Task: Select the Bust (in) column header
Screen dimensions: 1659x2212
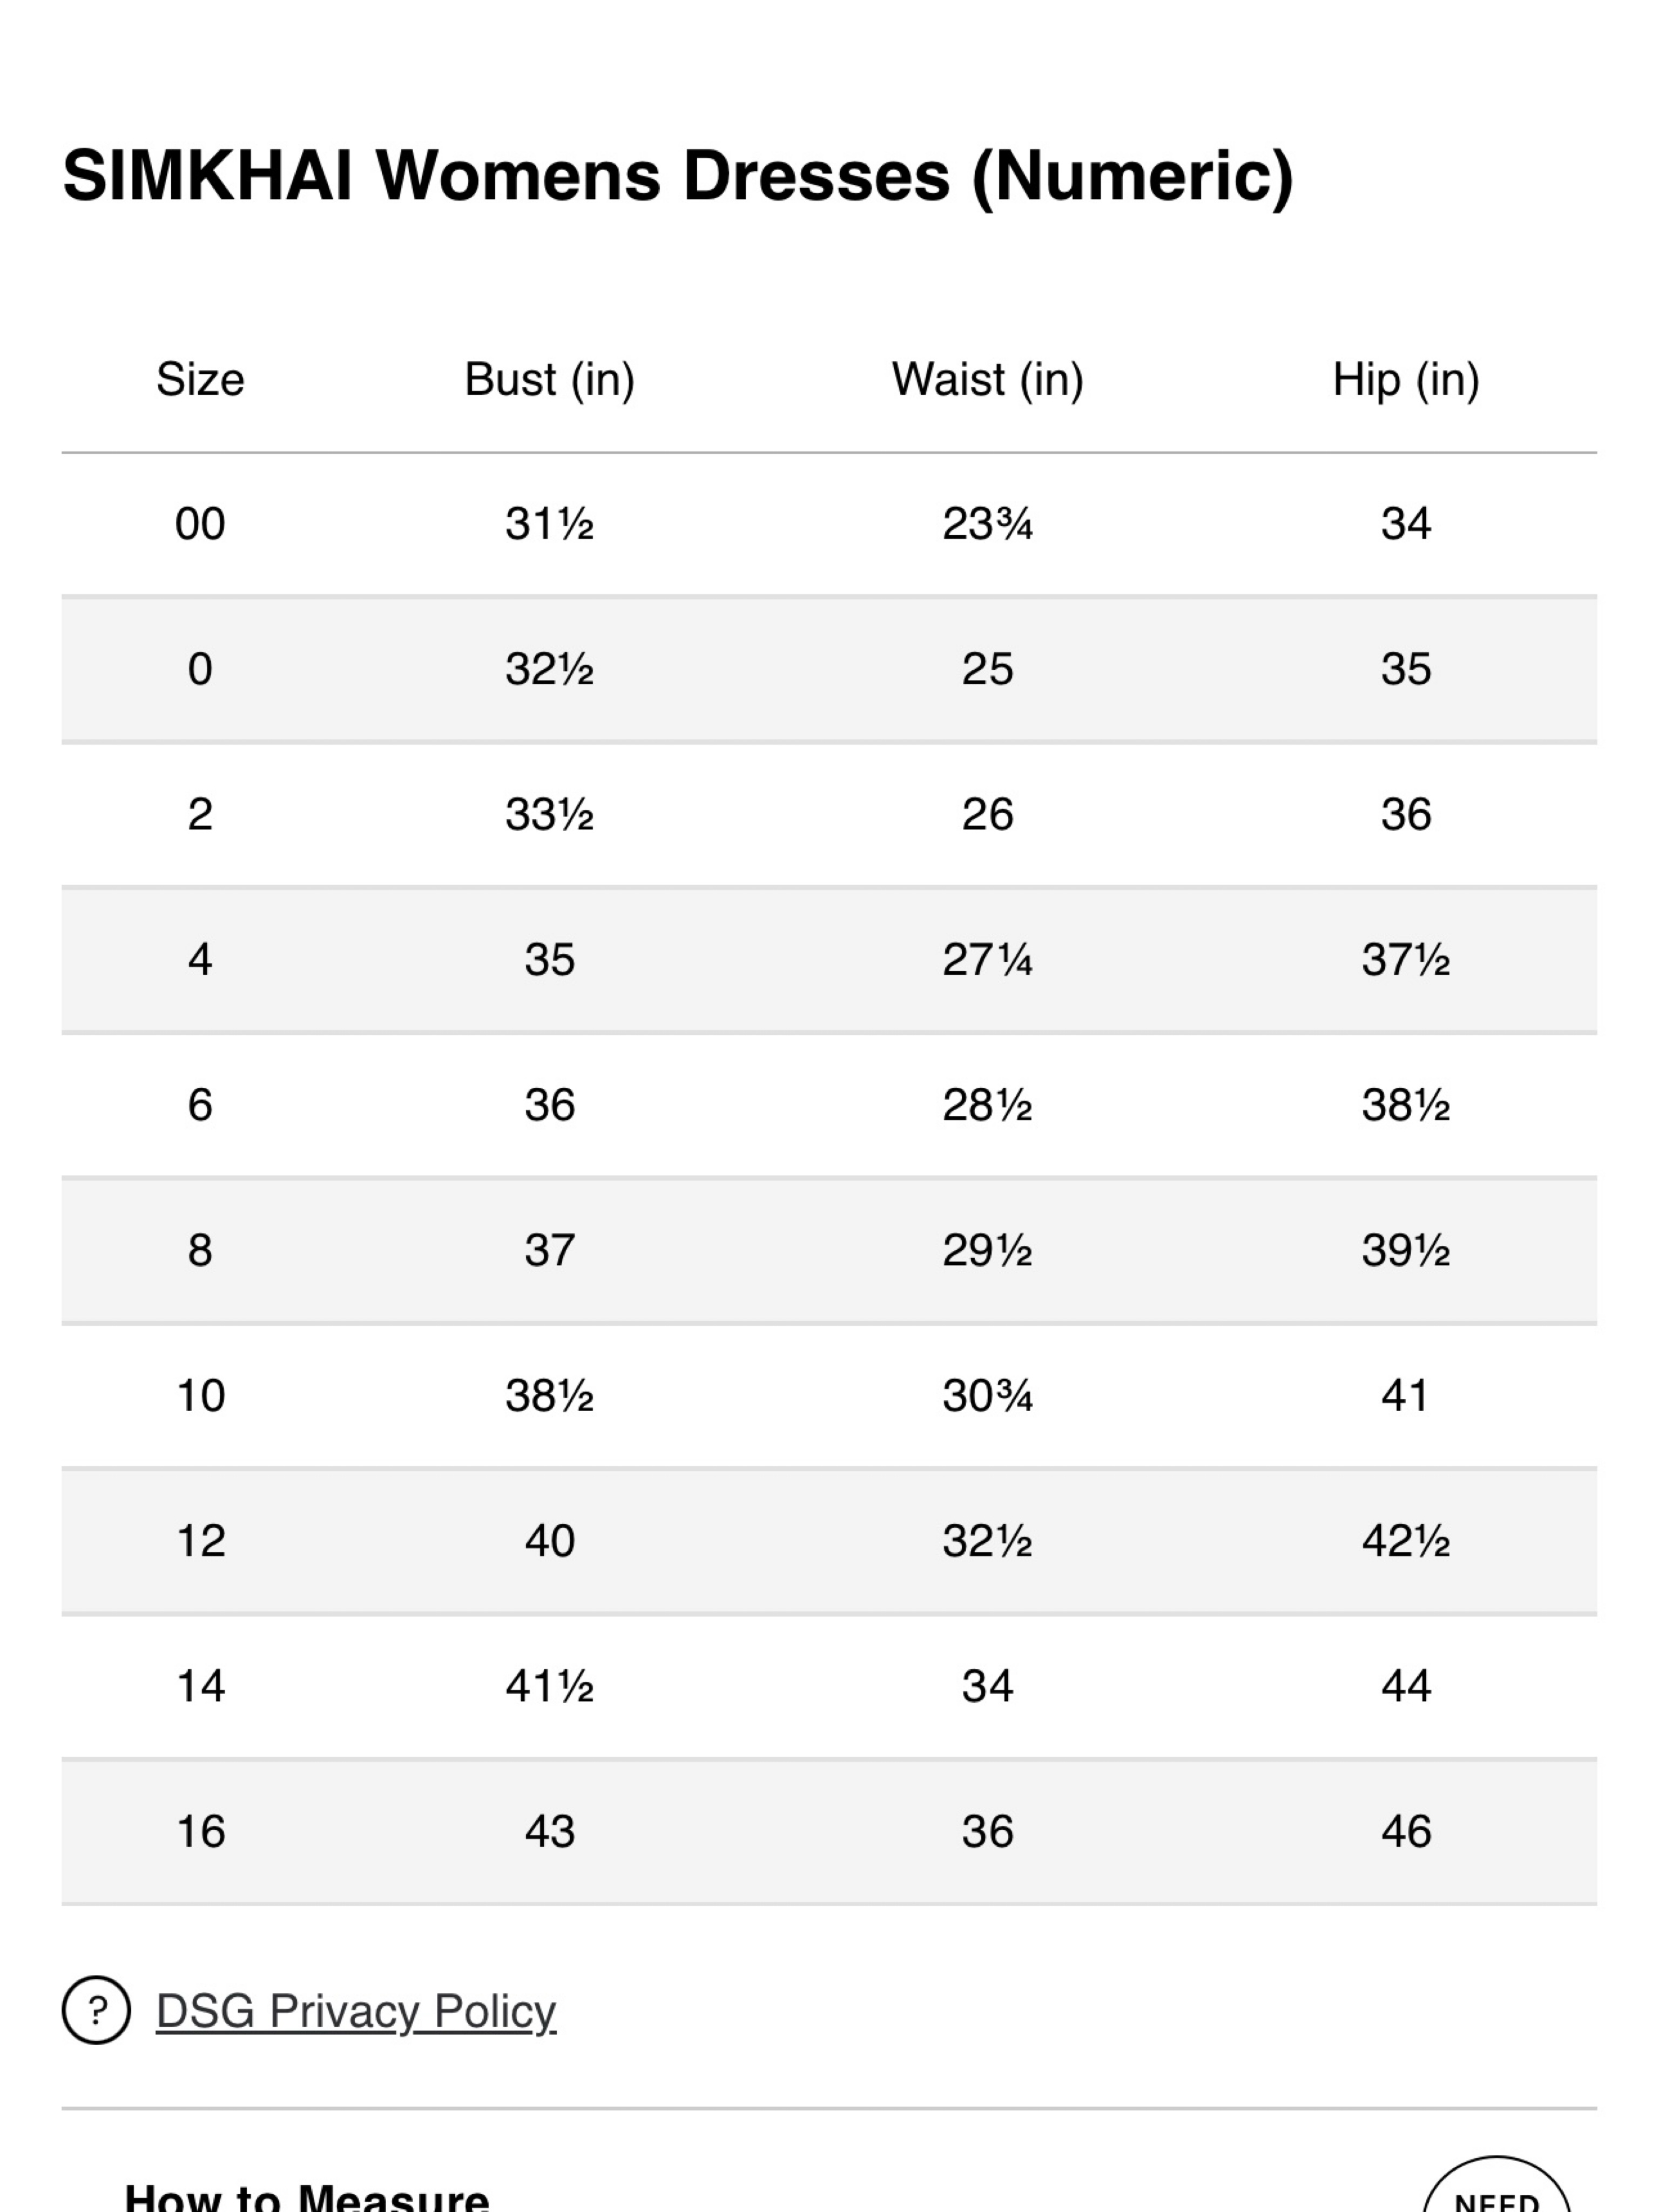Action: coord(550,380)
